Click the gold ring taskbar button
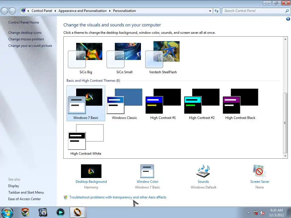This screenshot has width=291, height=218. click(x=78, y=212)
